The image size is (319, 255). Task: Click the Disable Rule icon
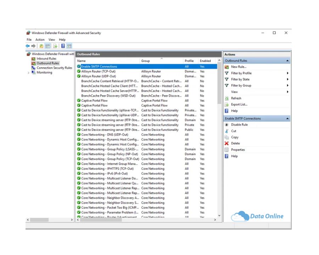click(226, 125)
